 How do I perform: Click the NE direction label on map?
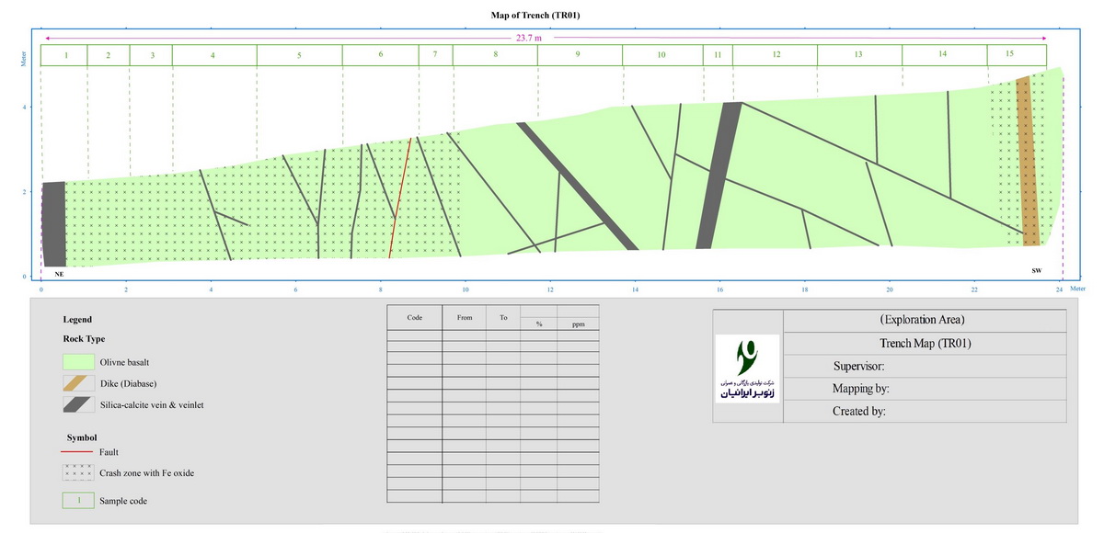click(x=59, y=273)
